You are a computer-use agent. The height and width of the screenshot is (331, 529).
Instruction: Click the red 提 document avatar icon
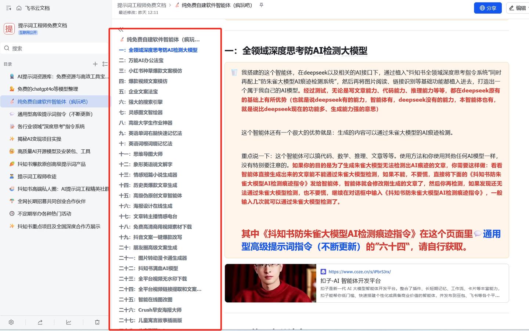pyautogui.click(x=9, y=29)
